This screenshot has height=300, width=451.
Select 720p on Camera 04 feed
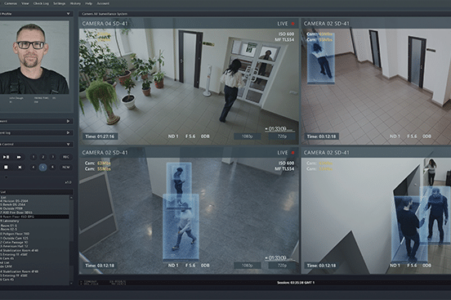pyautogui.click(x=282, y=137)
